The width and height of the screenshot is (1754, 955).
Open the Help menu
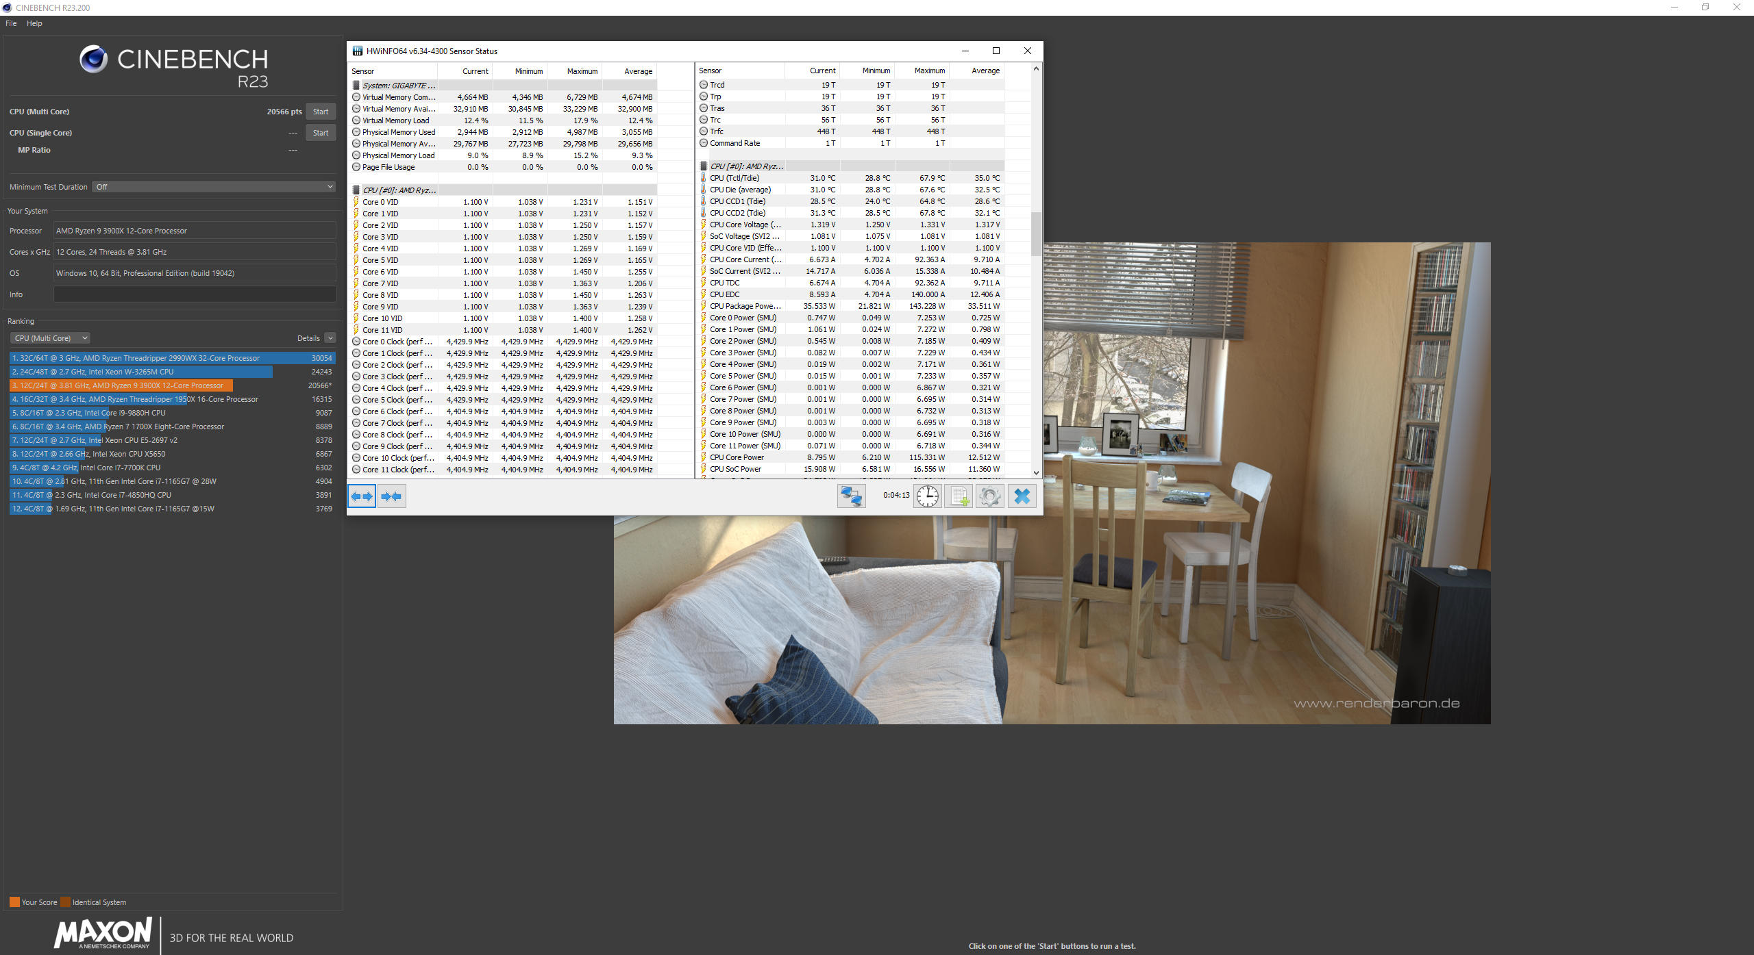point(34,23)
